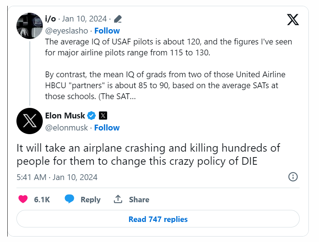Screen dimensions: 319x242
Task: Click the Read 747 replies button
Action: pyautogui.click(x=158, y=219)
